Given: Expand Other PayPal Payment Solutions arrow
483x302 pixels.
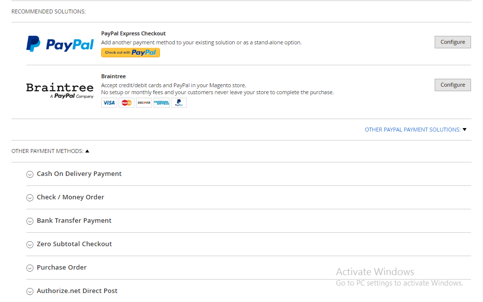Looking at the screenshot, I should pos(465,130).
